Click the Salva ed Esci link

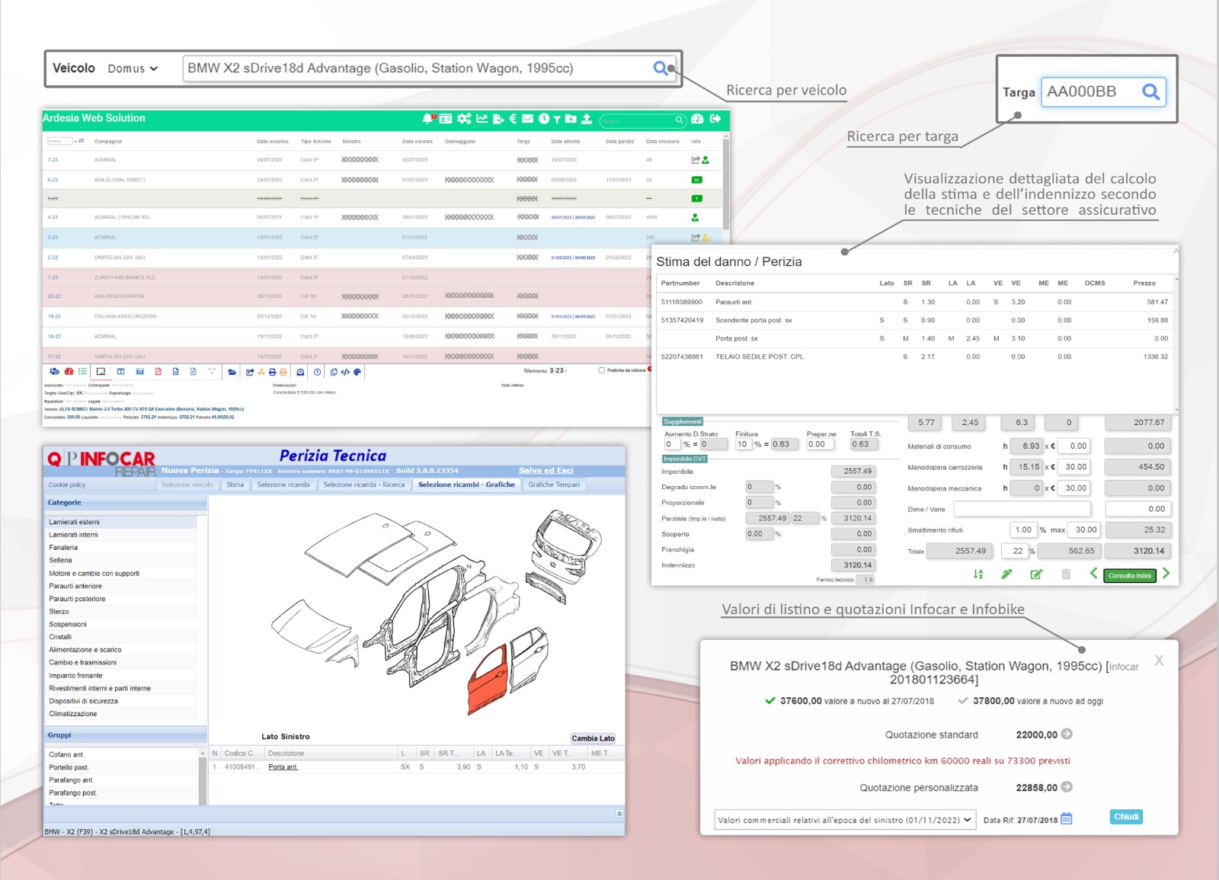tap(546, 470)
